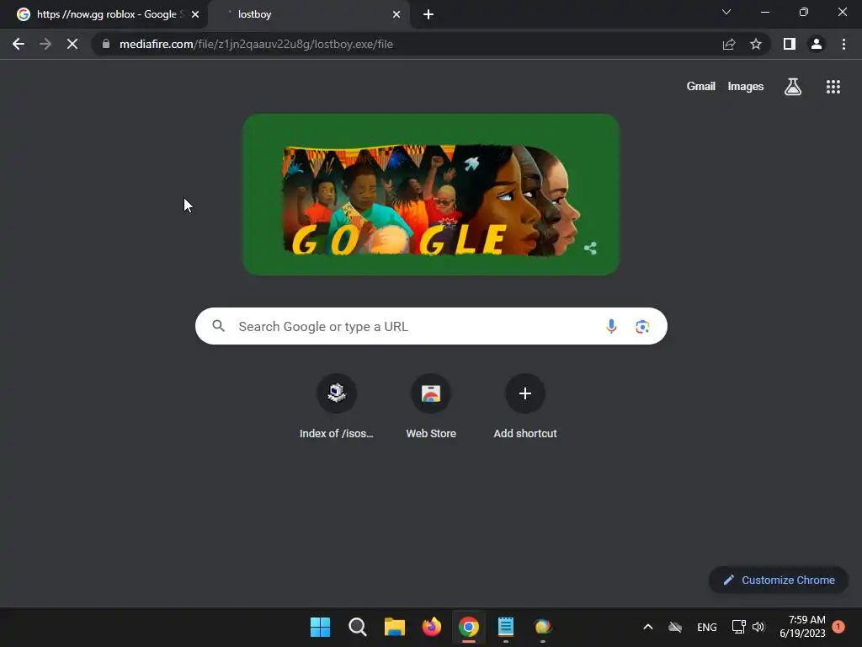Select the lostboy tab
Viewport: 862px width, 647px height.
[x=308, y=14]
